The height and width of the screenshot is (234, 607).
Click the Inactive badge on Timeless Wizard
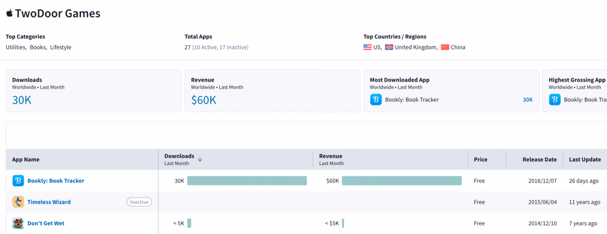point(139,202)
